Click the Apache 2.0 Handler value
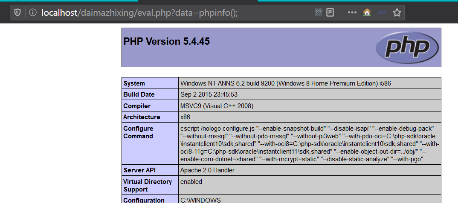The height and width of the screenshot is (203, 458). pyautogui.click(x=207, y=170)
